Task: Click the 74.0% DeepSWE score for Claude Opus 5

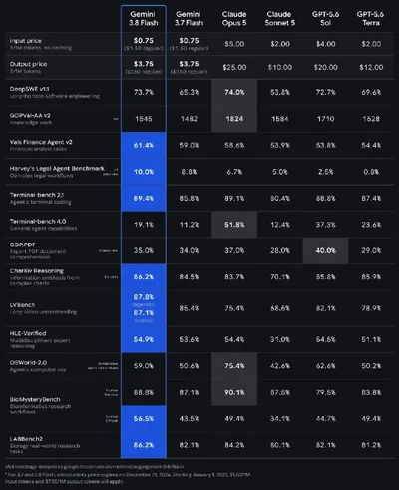Action: pyautogui.click(x=234, y=92)
